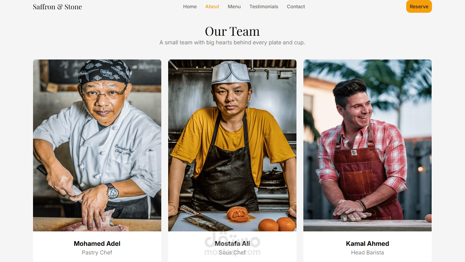Click the Saffron & Stone logo

[x=57, y=7]
